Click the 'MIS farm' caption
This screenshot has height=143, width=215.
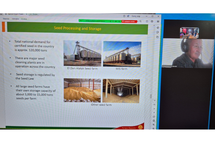tap(121, 69)
